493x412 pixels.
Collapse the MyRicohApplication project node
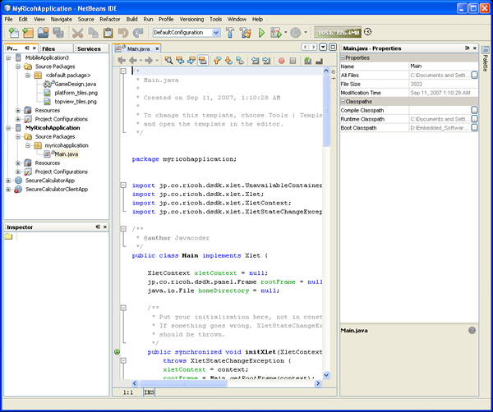coord(8,128)
